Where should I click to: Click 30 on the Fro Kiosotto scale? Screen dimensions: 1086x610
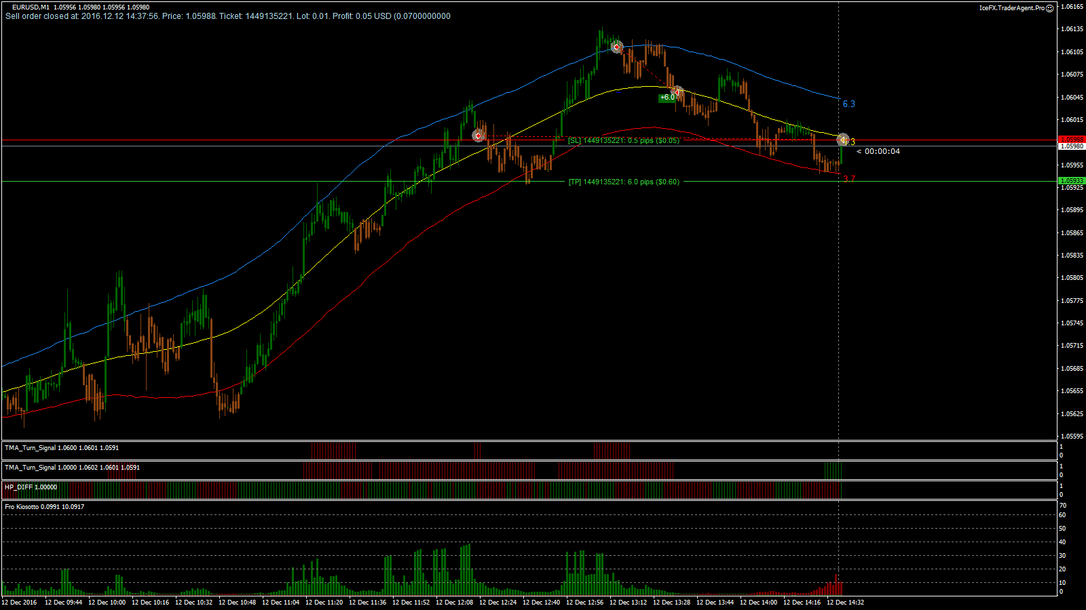1063,556
